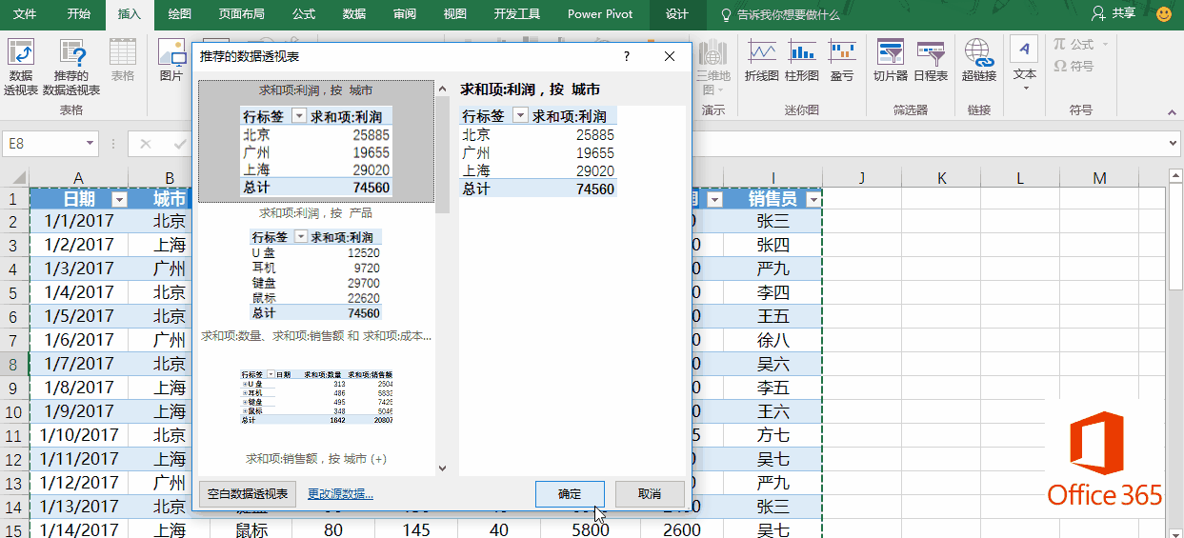Click the dialog help question mark
Image resolution: width=1184 pixels, height=538 pixels.
coord(627,56)
